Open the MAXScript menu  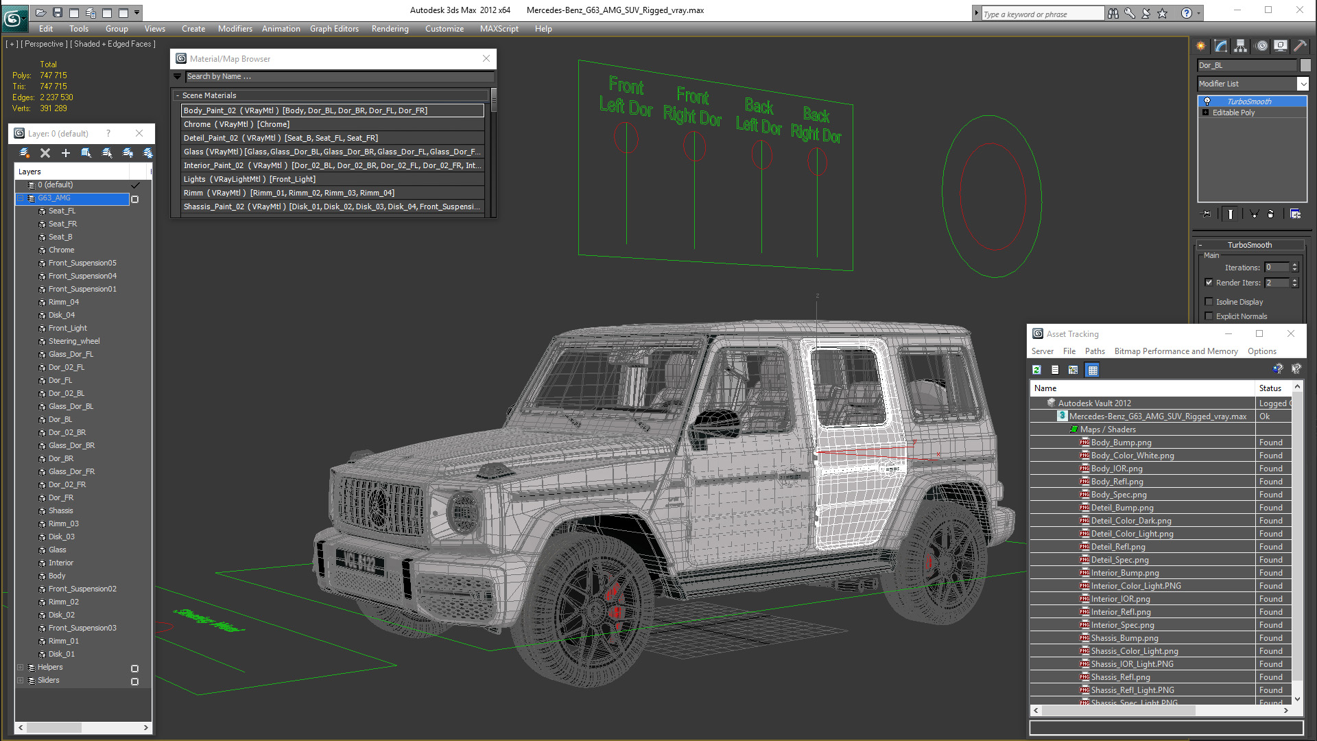tap(499, 29)
